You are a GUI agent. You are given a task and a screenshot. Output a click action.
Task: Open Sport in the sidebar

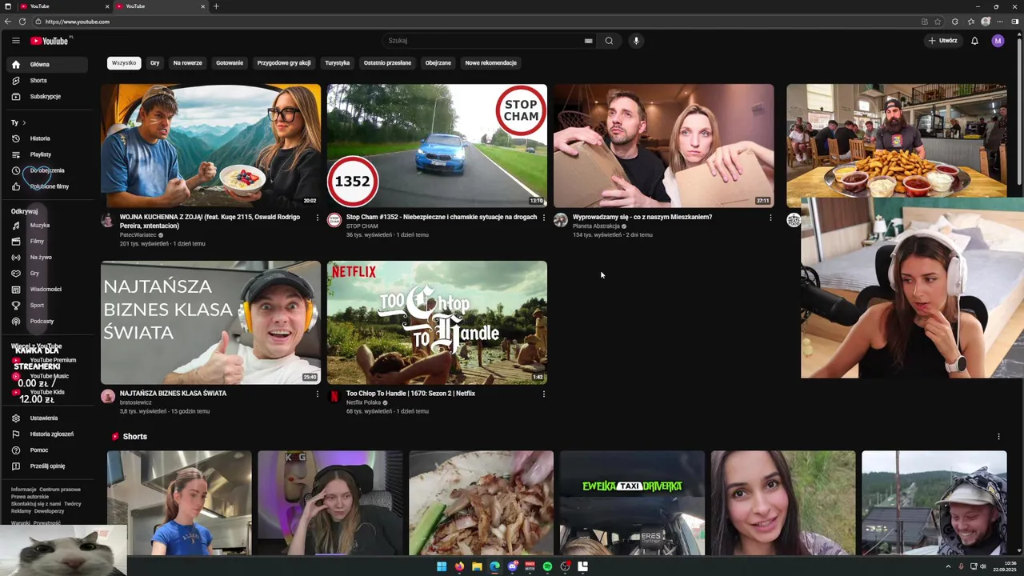[x=48, y=305]
